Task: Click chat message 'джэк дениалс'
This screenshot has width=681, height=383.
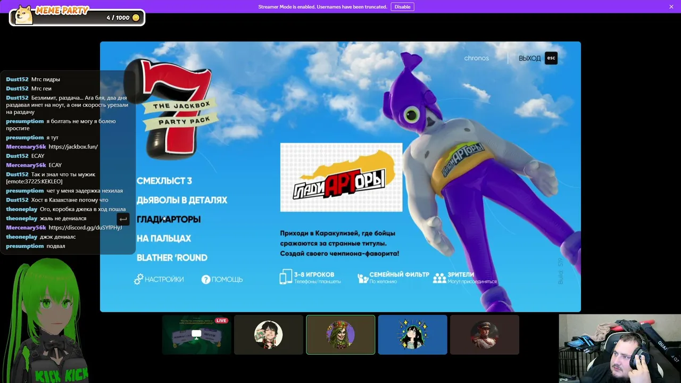Action: (x=57, y=237)
